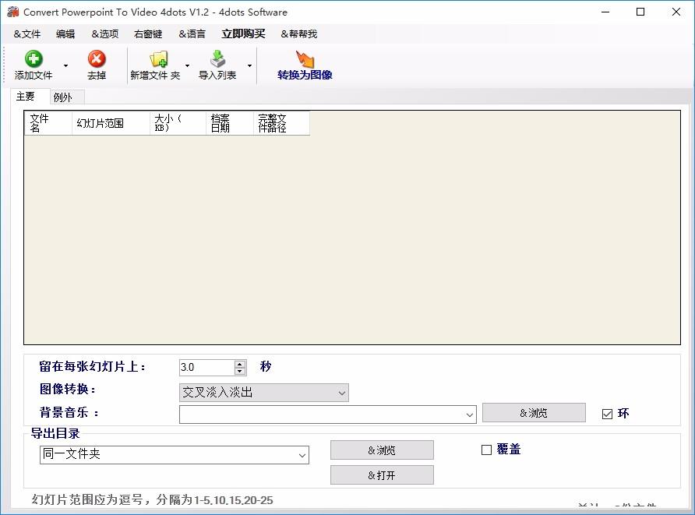Close the Convert Powerpoint To Video window
The image size is (695, 515).
pos(676,12)
